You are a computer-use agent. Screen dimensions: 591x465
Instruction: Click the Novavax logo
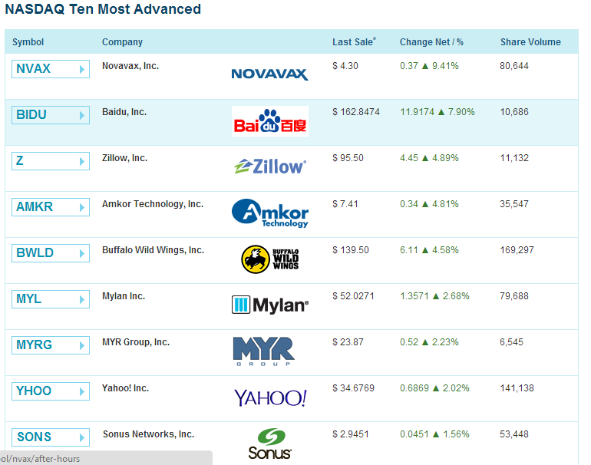coord(270,74)
